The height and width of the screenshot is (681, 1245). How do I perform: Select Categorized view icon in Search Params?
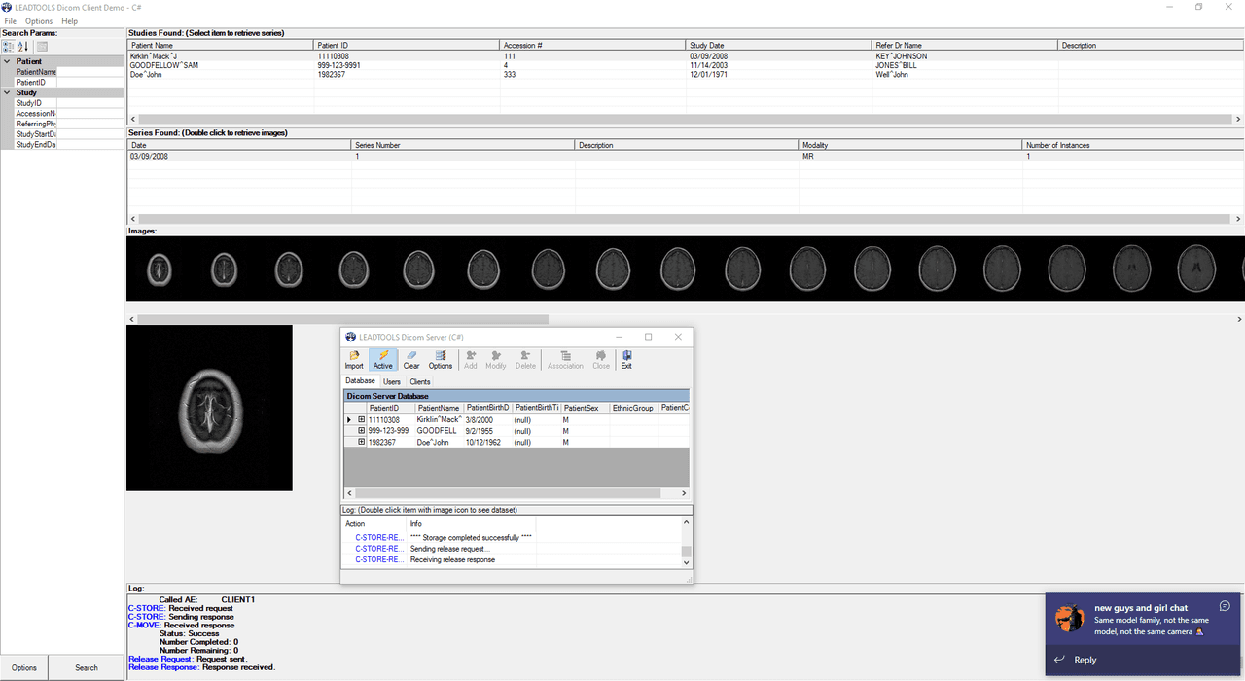coord(8,47)
